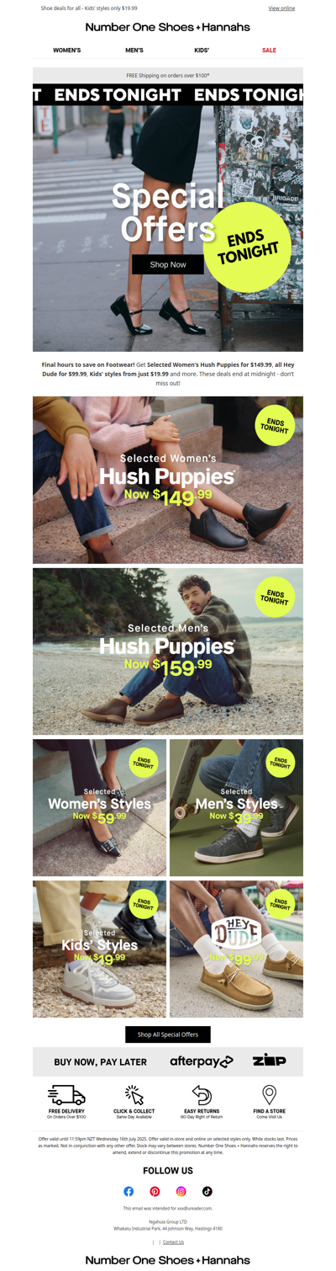The height and width of the screenshot is (1271, 336).
Task: Open the Hey Dude $99.99 tile
Action: click(236, 949)
